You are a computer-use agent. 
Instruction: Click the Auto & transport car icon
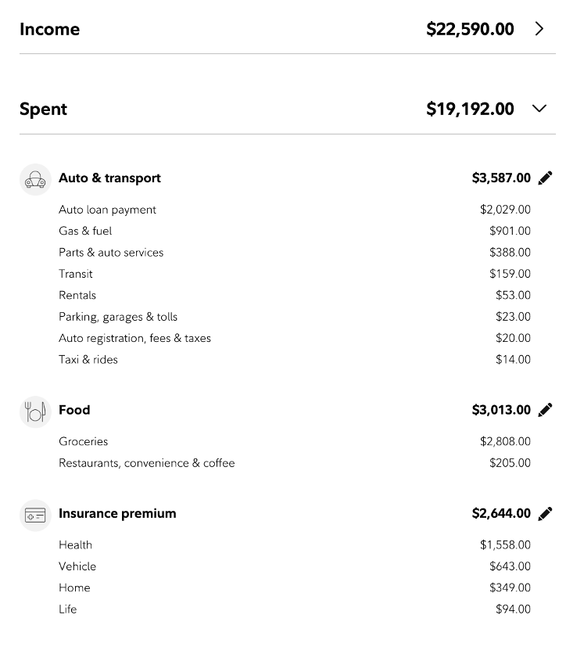(x=35, y=180)
